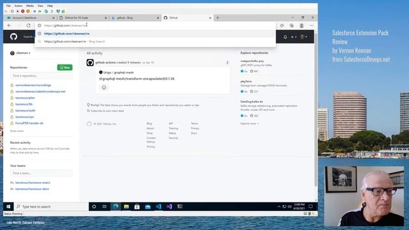
Task: Click the browser Back arrow
Action: pyautogui.click(x=10, y=26)
